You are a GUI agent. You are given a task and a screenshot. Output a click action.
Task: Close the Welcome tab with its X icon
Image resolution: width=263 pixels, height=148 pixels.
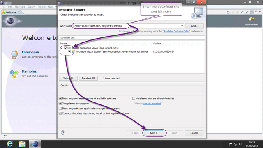(19, 12)
